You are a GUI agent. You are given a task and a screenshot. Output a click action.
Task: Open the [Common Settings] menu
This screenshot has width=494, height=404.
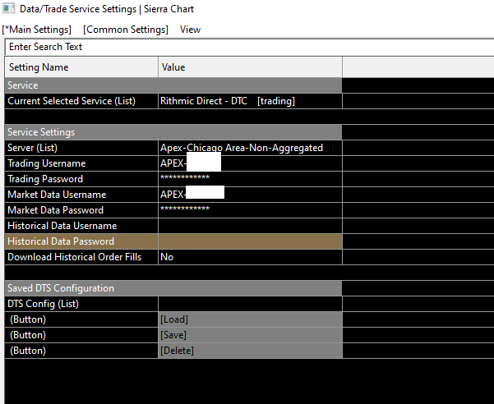tap(126, 30)
